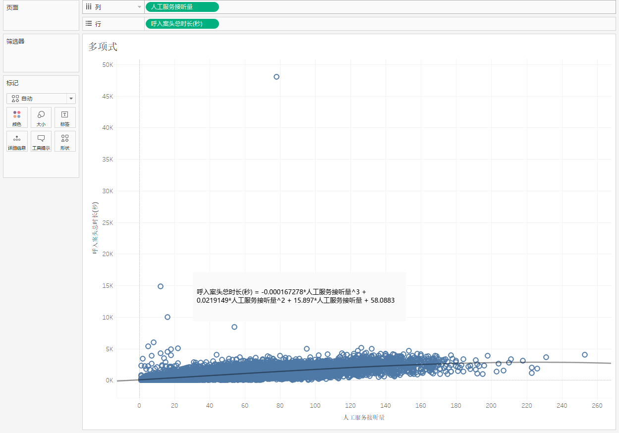Click the 50K y-axis label
619x433 pixels.
[x=108, y=65]
